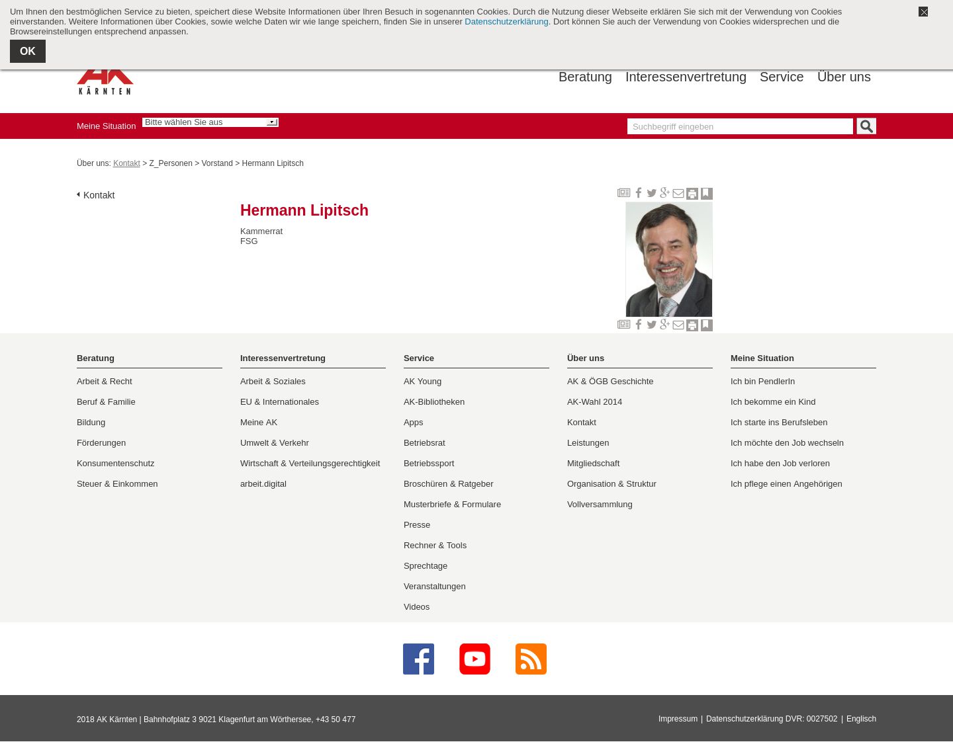Open 'Ich möchte den Job wechseln' link
Screen dimensions: 953x742
point(787,443)
